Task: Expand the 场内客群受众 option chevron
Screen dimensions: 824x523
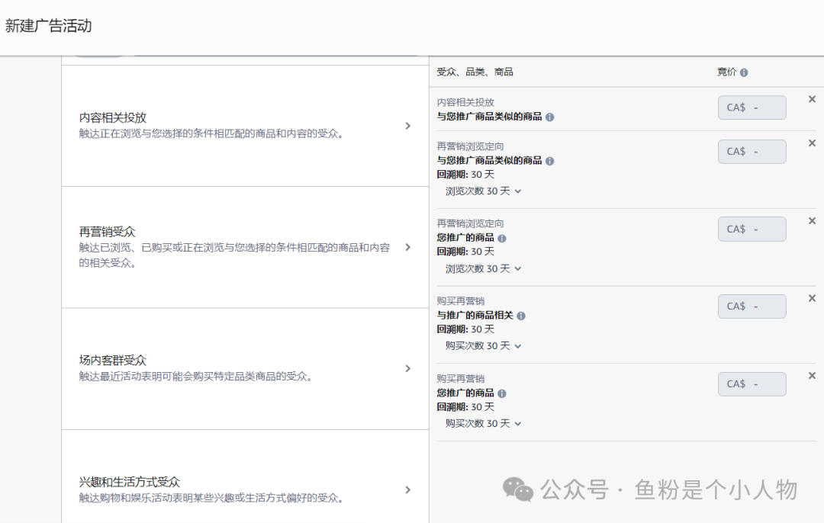Action: [407, 368]
